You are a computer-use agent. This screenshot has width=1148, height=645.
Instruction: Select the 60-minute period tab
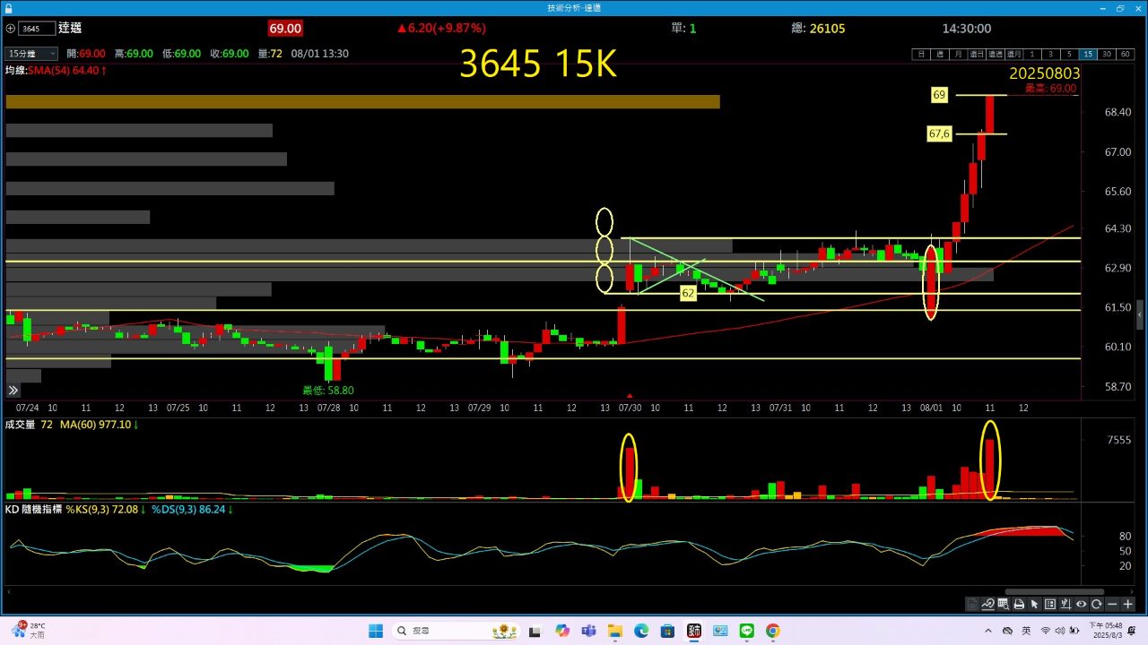point(1124,54)
